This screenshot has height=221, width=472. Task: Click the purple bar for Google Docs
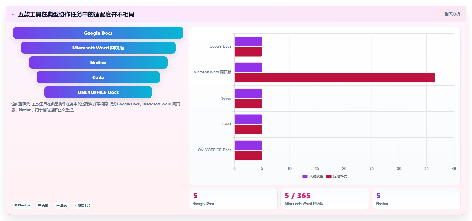(248, 41)
